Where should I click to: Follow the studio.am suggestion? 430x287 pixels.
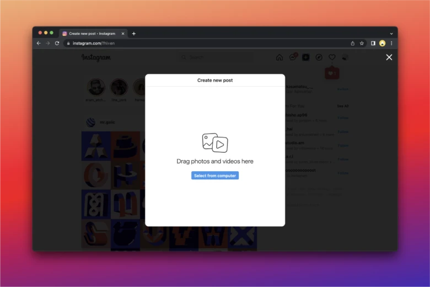tap(343, 146)
